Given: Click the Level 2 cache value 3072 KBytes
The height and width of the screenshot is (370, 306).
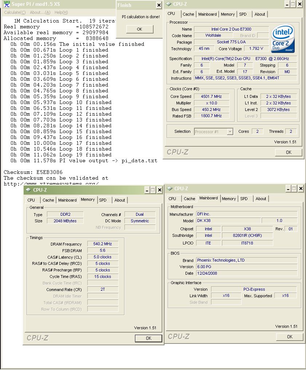Looking at the screenshot, I should pos(278,110).
